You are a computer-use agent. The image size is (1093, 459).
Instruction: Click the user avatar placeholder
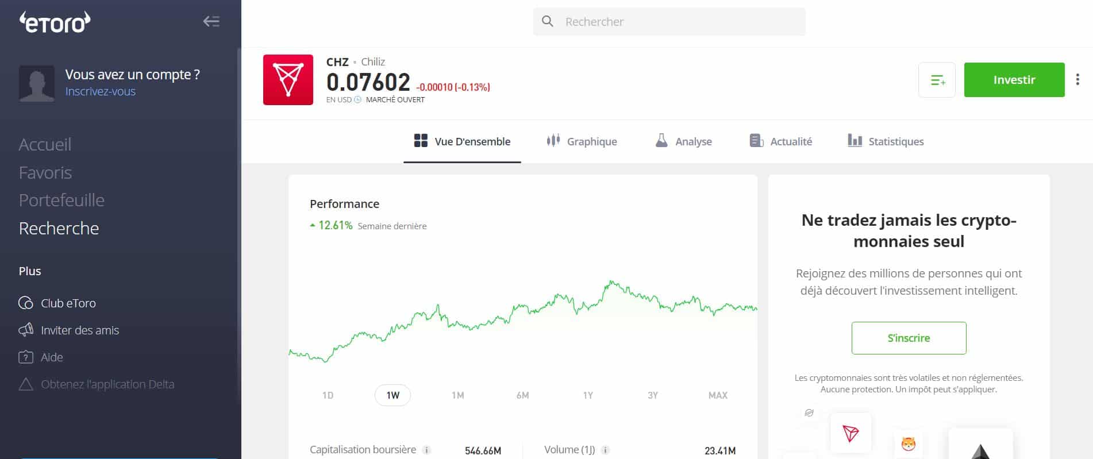coord(37,83)
